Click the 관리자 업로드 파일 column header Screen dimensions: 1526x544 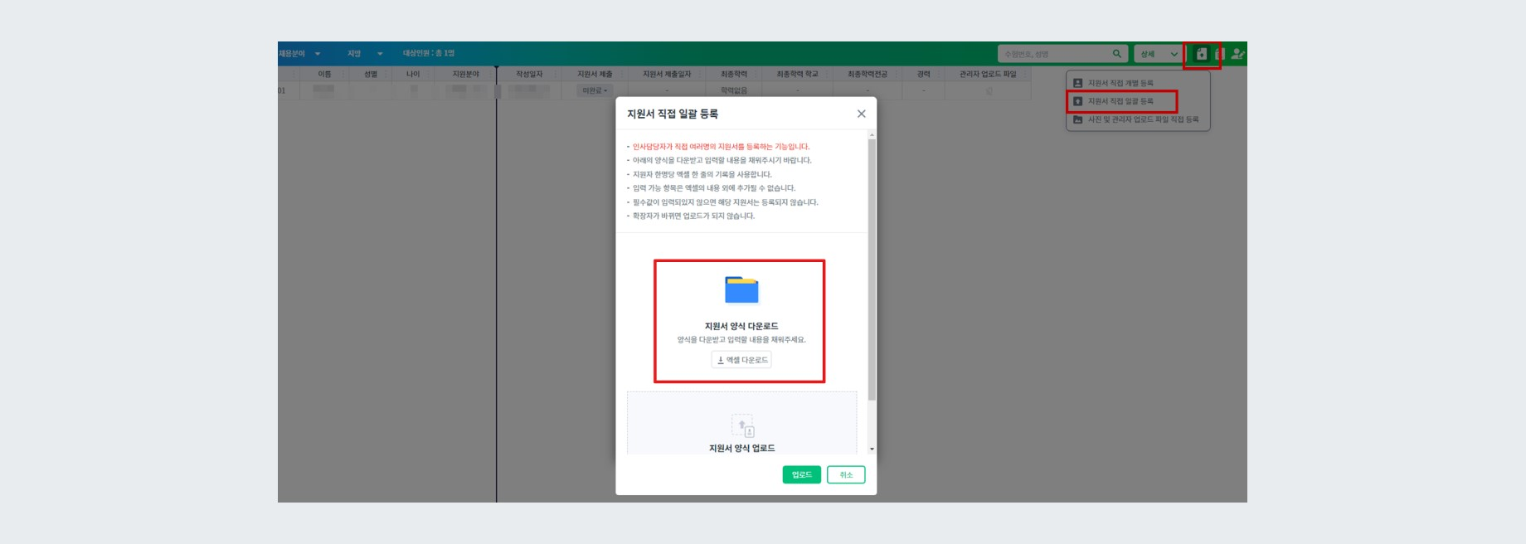click(988, 74)
